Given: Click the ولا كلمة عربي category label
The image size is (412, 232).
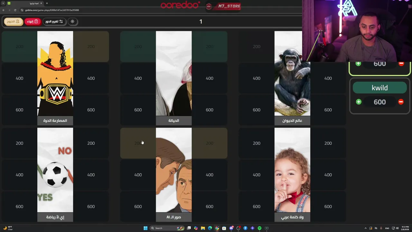Looking at the screenshot, I should (x=292, y=217).
